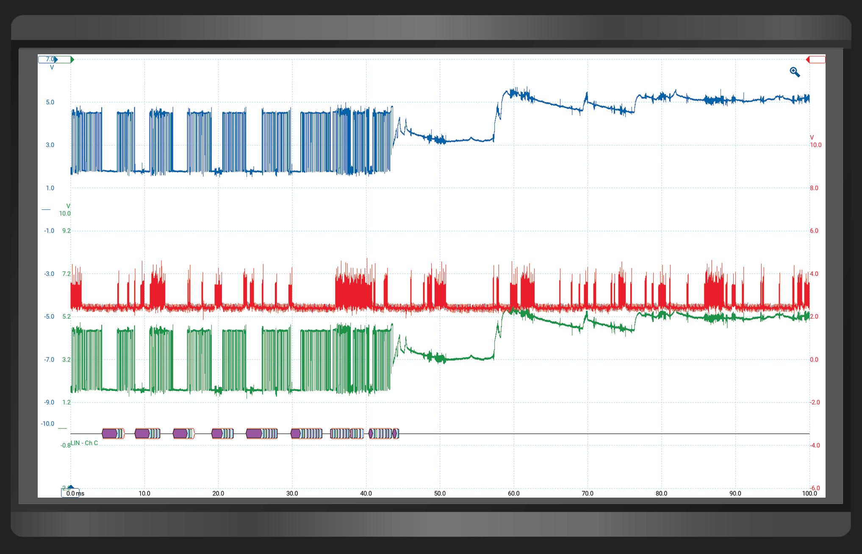Click the sixth LIN packet just past 30 ms
The width and height of the screenshot is (862, 554).
pos(296,433)
